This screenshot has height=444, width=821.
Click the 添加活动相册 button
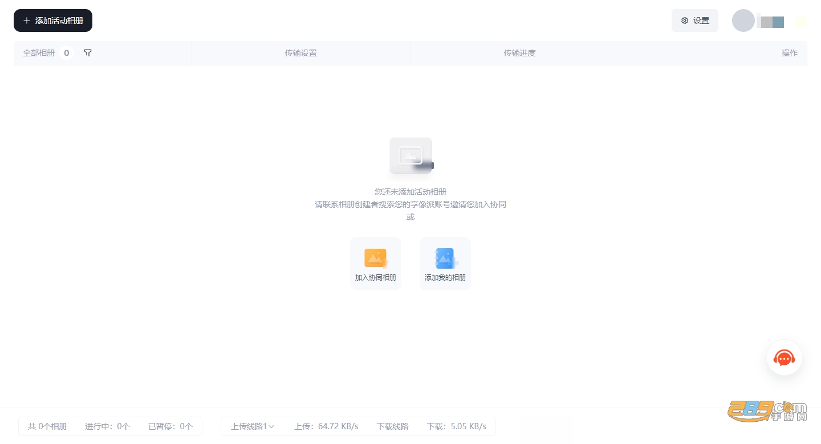(x=53, y=20)
